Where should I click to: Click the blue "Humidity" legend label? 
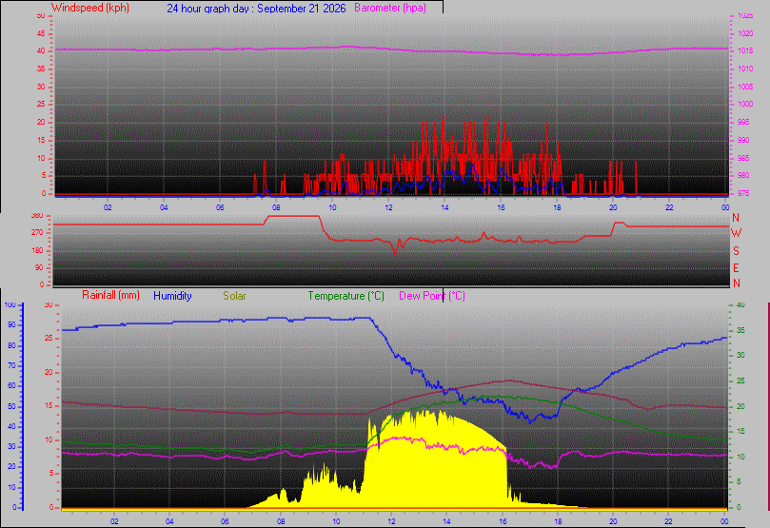172,296
